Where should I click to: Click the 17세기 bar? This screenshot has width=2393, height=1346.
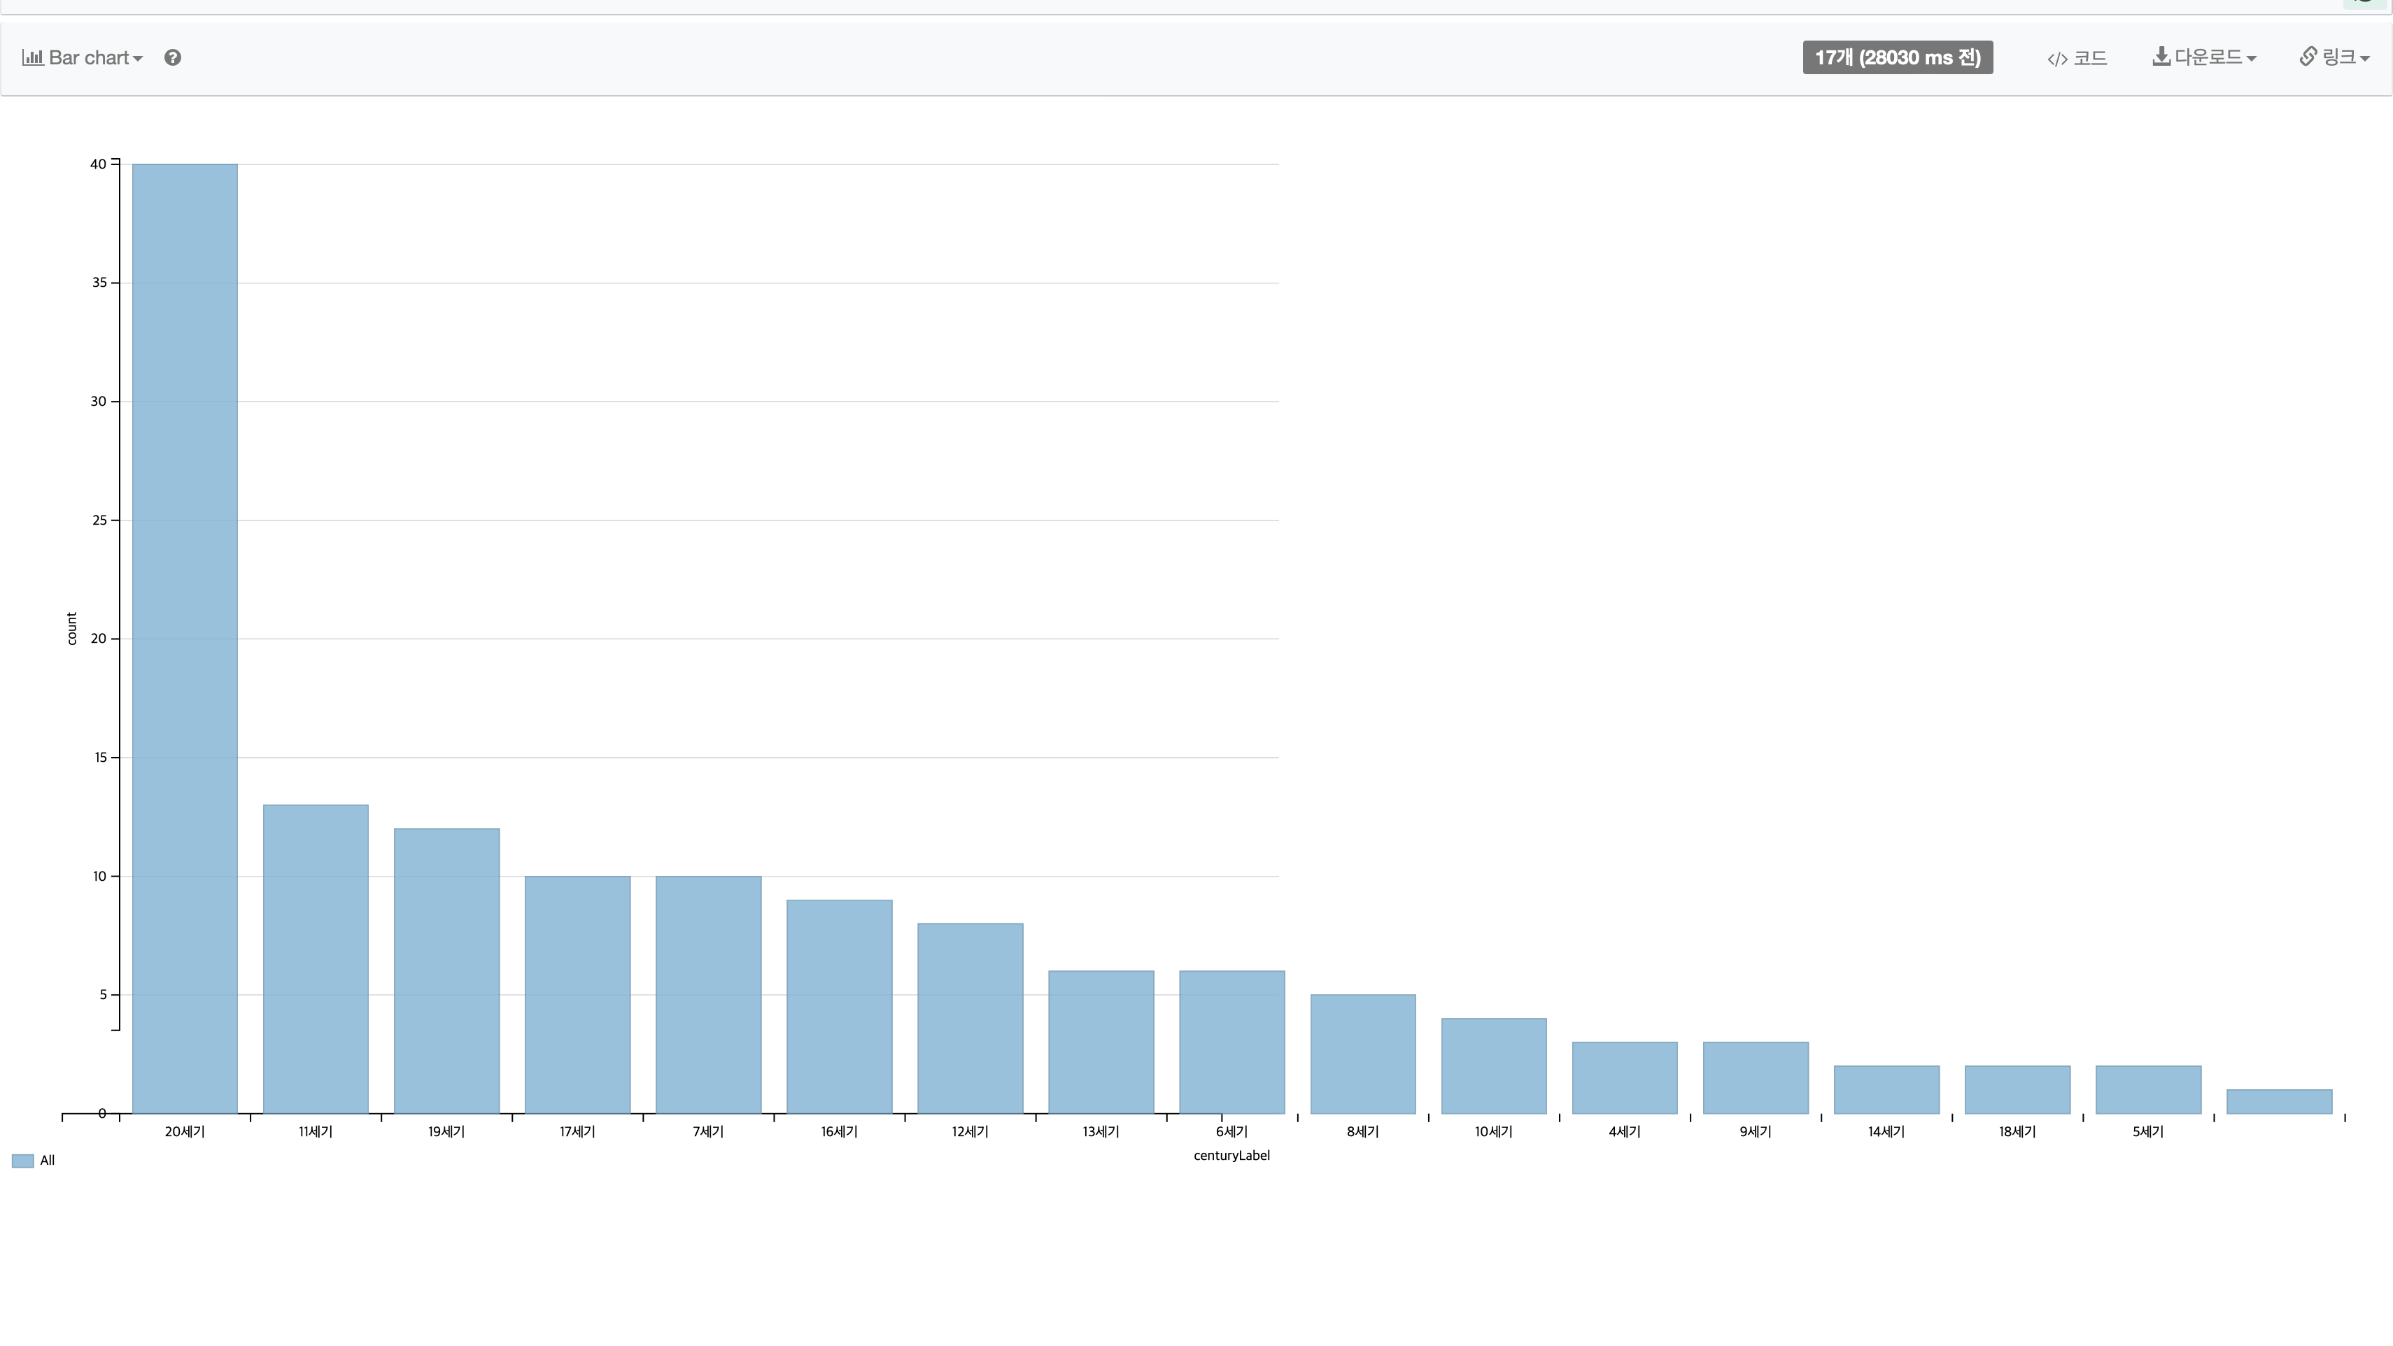578,994
